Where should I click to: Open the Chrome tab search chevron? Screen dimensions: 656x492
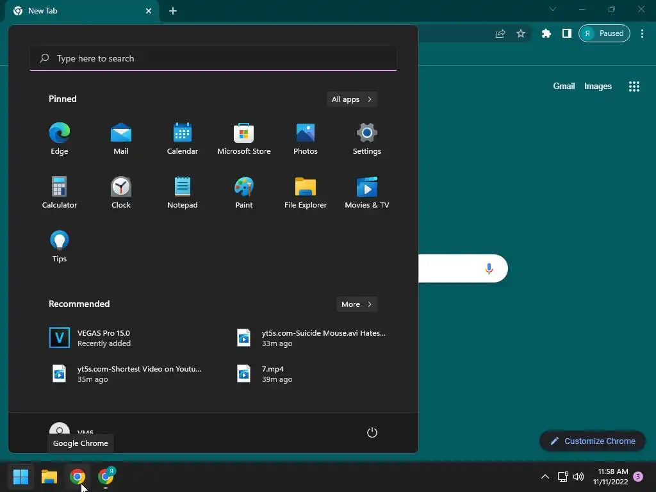pos(553,9)
